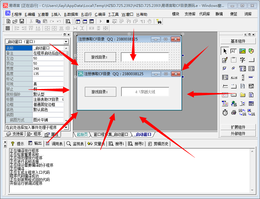Pick the picture box component

coord(242,51)
